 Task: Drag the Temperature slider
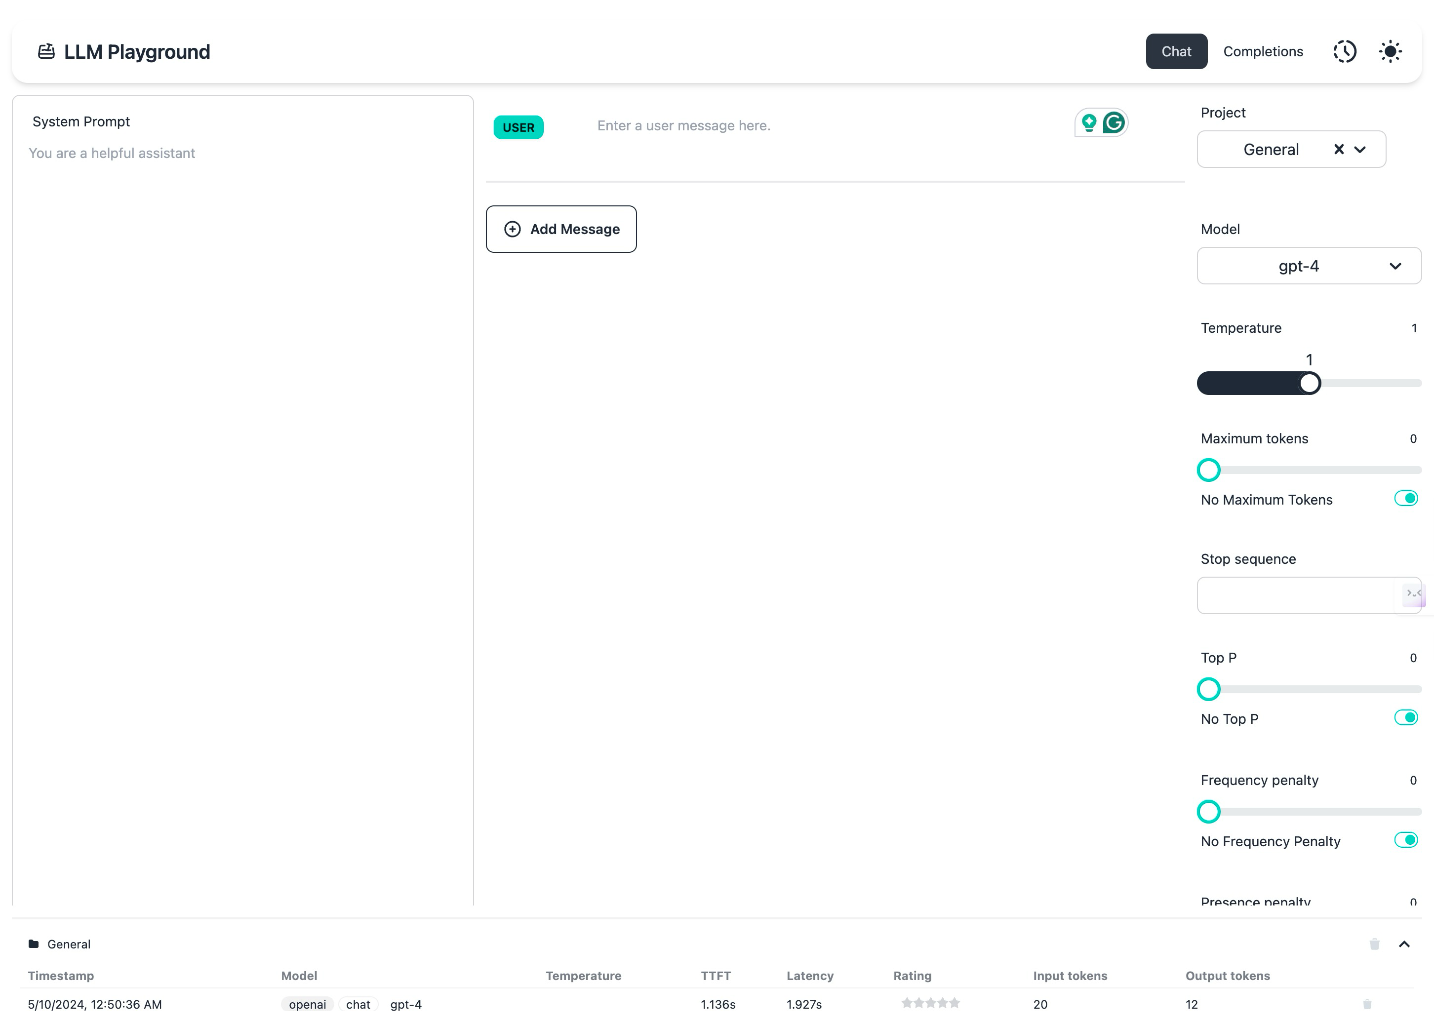pos(1310,383)
